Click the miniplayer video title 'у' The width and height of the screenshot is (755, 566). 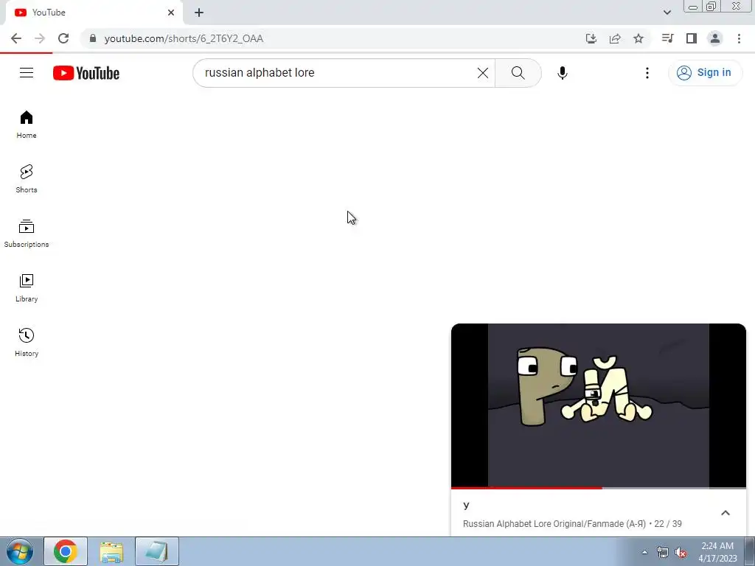pos(466,505)
